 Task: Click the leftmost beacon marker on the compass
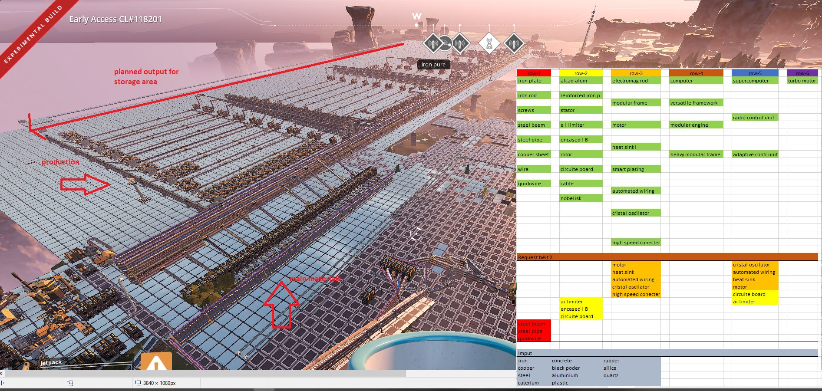pos(432,43)
